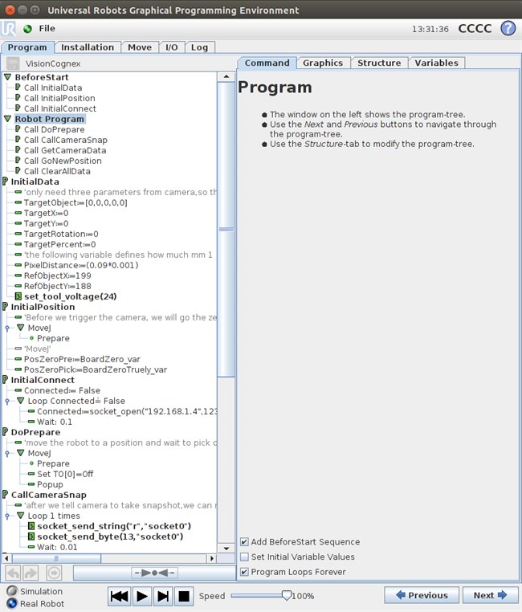This screenshot has height=612, width=522.
Task: Click the UR logo icon
Action: [8, 29]
